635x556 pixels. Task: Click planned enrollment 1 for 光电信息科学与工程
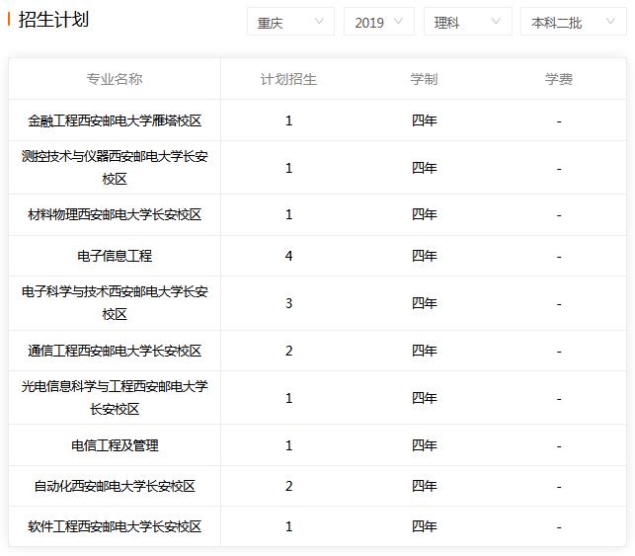(x=288, y=398)
